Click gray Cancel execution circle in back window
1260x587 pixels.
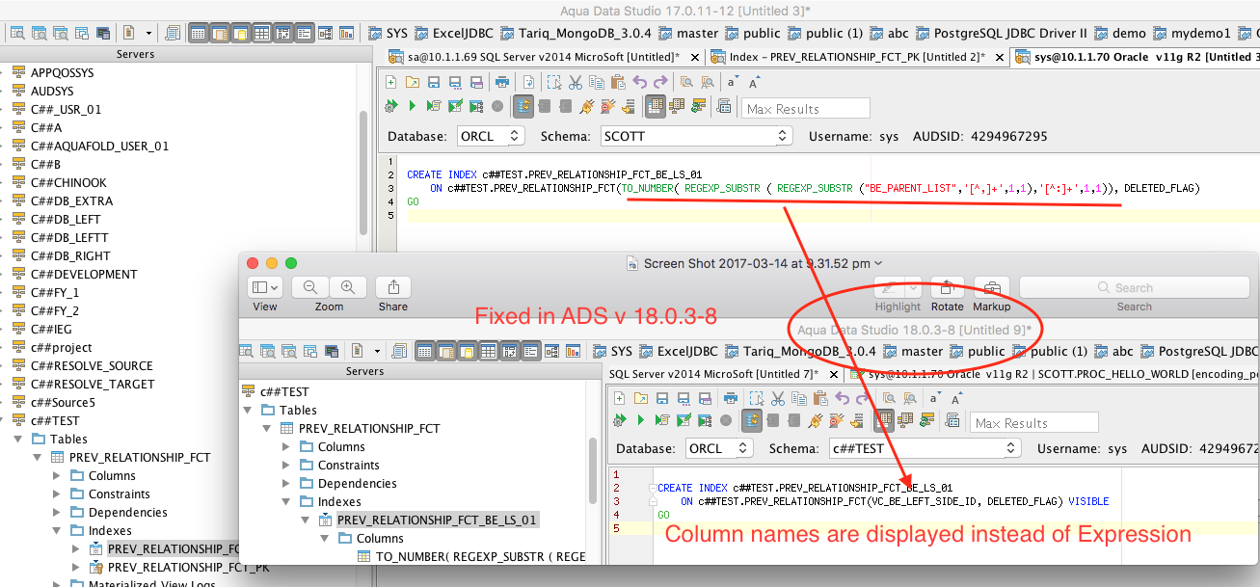pos(497,107)
